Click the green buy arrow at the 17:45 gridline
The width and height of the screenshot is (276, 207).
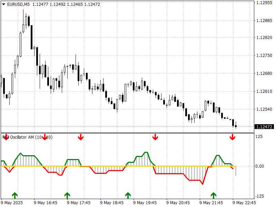click(x=67, y=195)
